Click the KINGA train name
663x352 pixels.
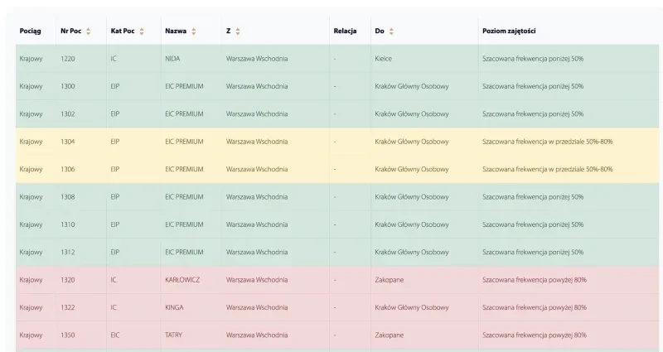[174, 307]
